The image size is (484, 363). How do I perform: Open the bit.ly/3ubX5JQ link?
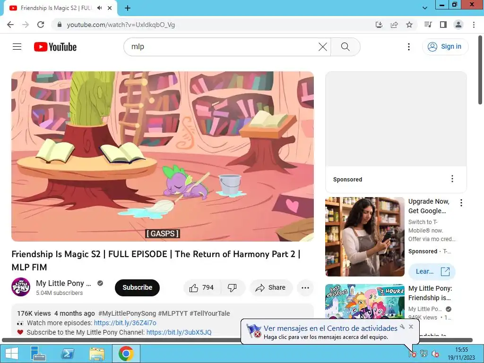(x=179, y=332)
